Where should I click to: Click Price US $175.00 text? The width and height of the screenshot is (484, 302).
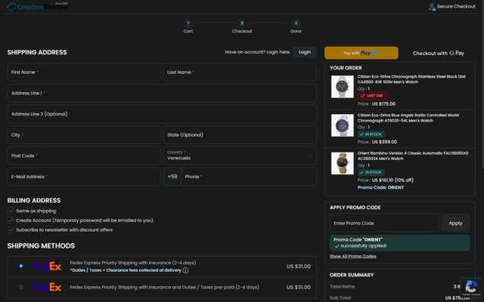coord(377,104)
